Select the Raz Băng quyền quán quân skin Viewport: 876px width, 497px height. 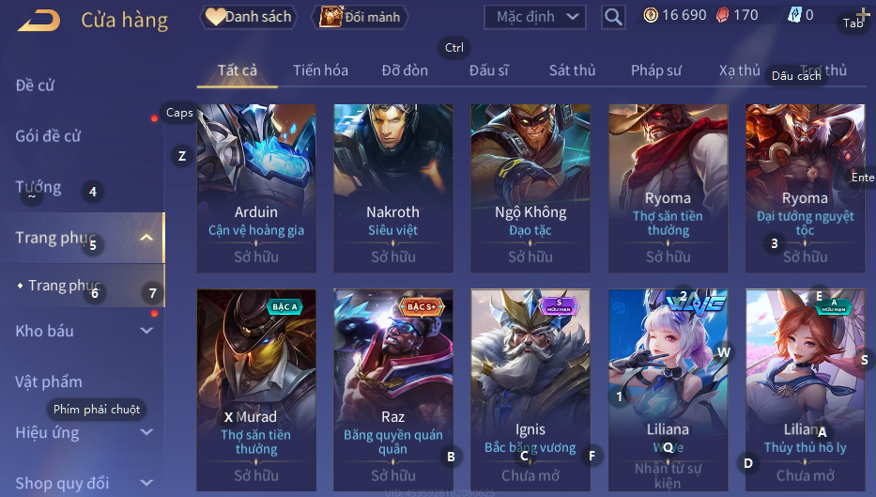(392, 390)
